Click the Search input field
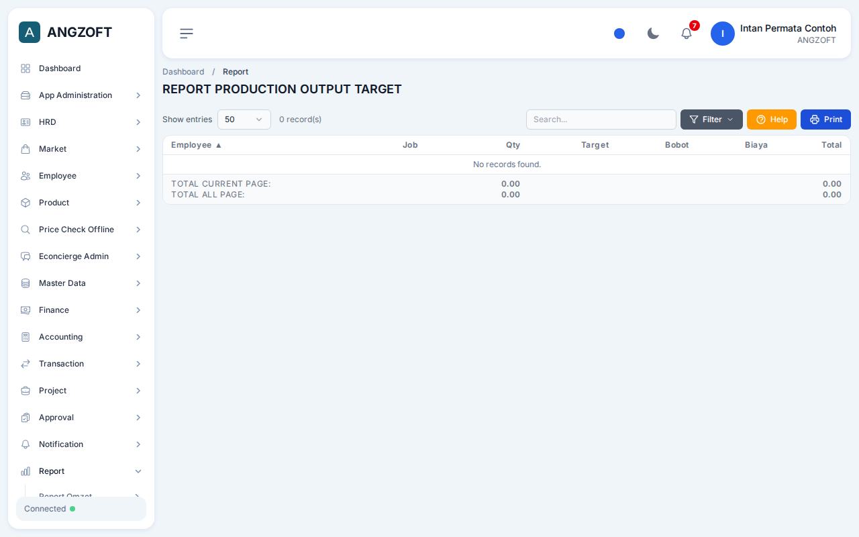 click(x=601, y=119)
